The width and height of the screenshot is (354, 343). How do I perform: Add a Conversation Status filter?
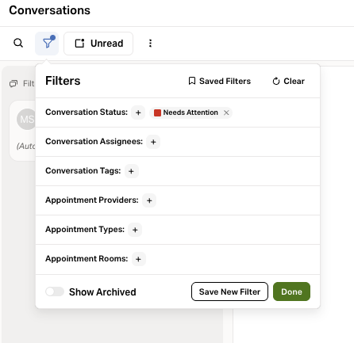(x=138, y=112)
